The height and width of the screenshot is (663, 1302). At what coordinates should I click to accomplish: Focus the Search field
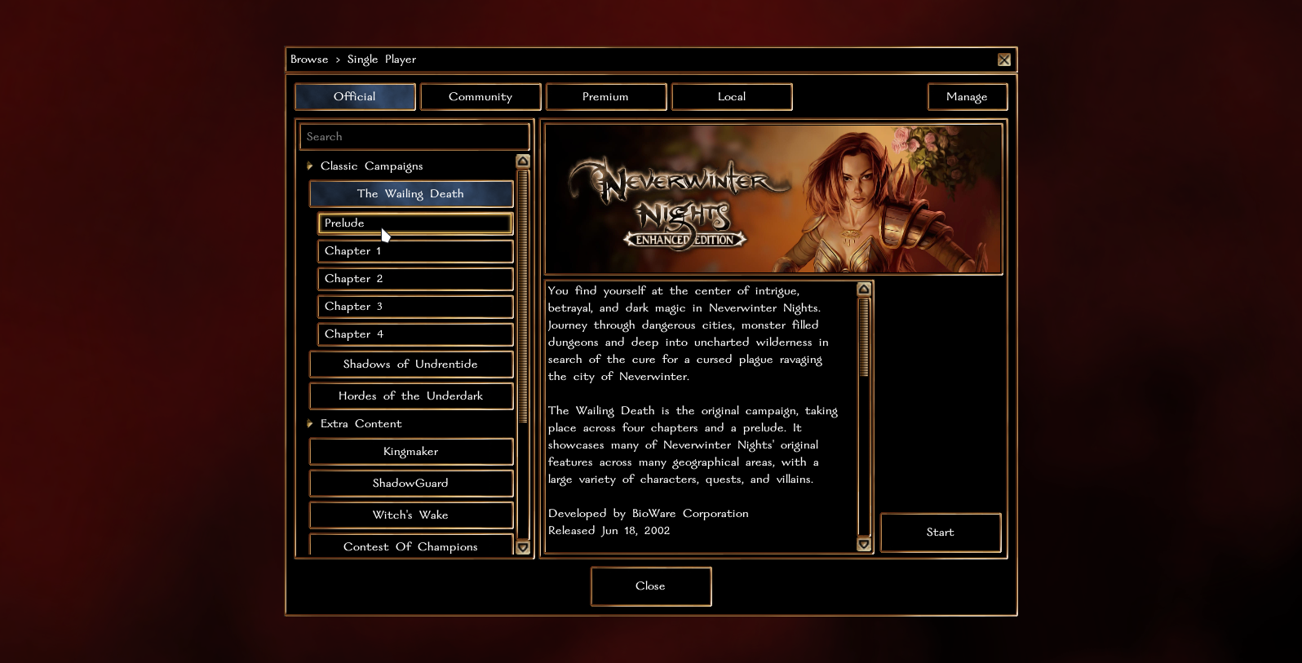pyautogui.click(x=414, y=136)
